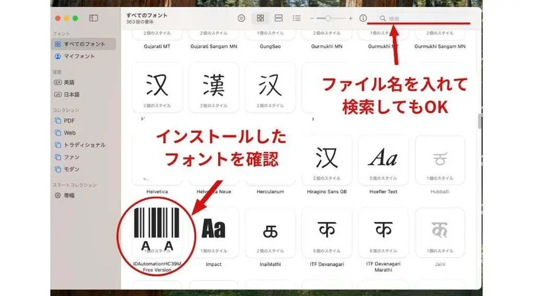Click the GungSeo font label
This screenshot has height=296, width=533.
pyautogui.click(x=270, y=46)
